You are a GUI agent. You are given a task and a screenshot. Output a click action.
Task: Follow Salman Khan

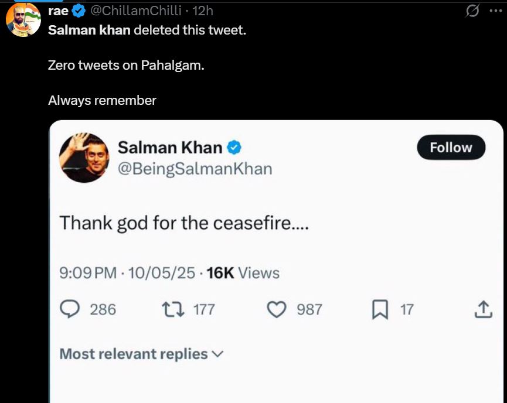click(451, 148)
